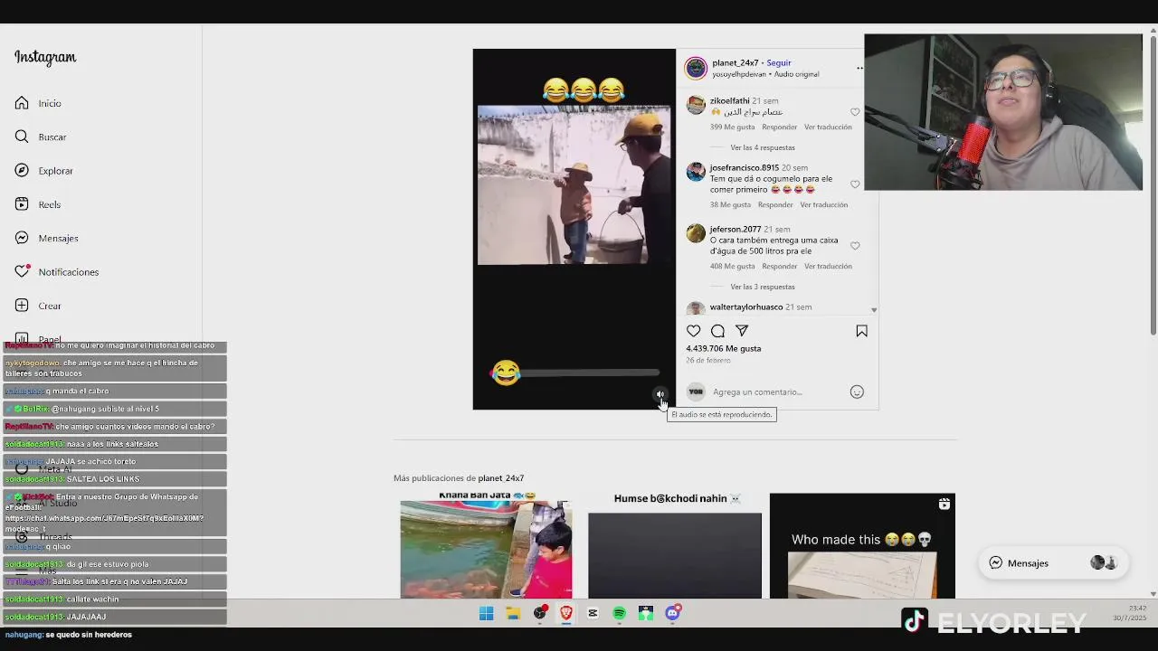
Task: Share the post with paper plane icon
Action: 742,331
